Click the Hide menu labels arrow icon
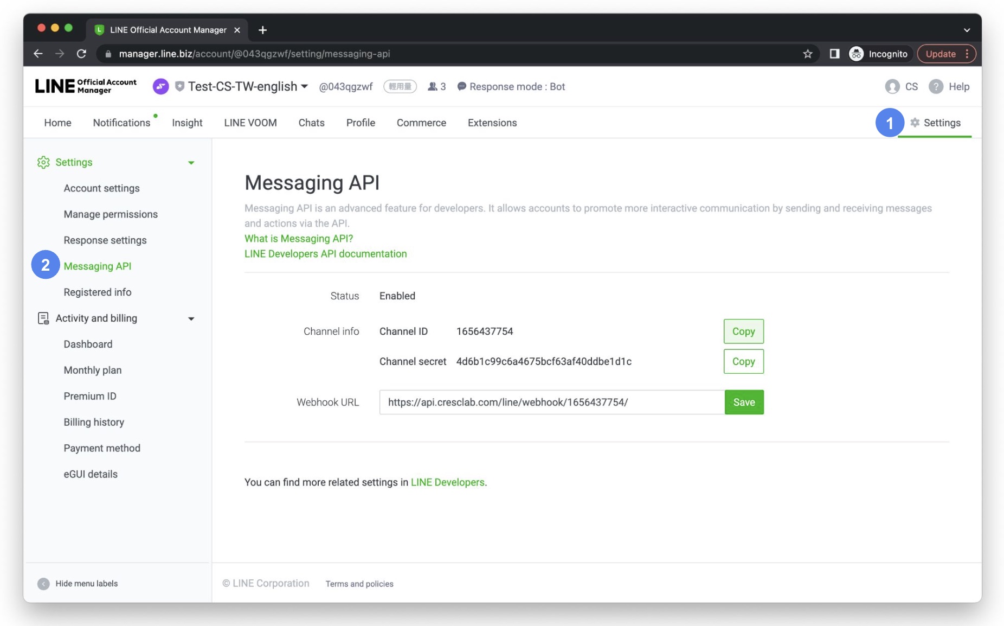This screenshot has height=626, width=1004. pos(43,583)
